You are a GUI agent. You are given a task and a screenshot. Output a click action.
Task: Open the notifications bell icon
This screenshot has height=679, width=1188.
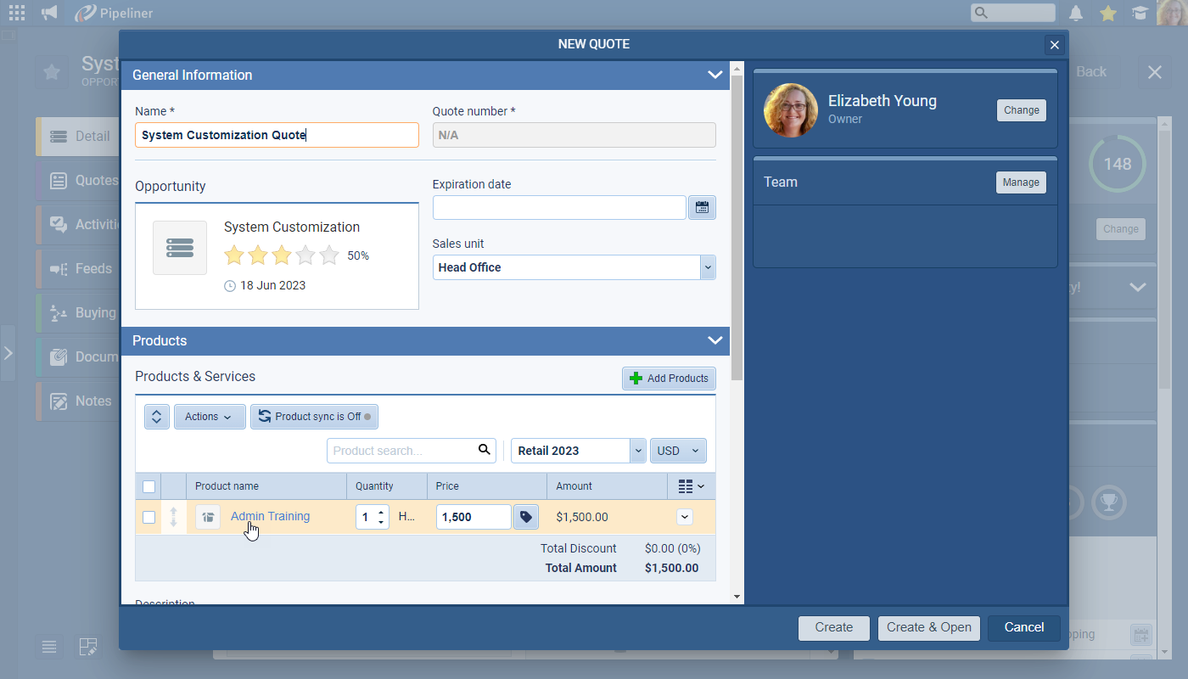click(1076, 13)
